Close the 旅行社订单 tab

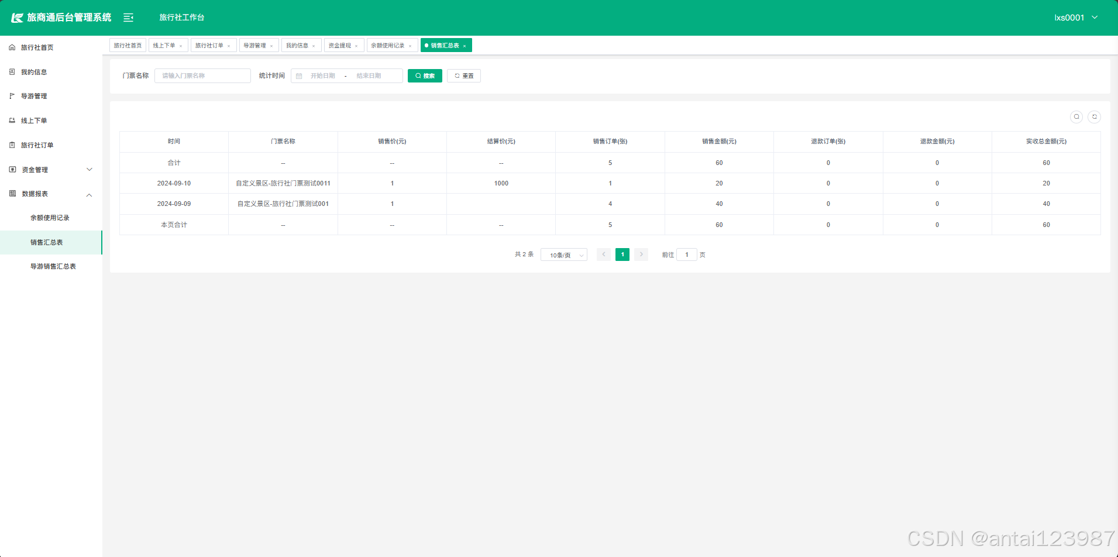coord(229,46)
